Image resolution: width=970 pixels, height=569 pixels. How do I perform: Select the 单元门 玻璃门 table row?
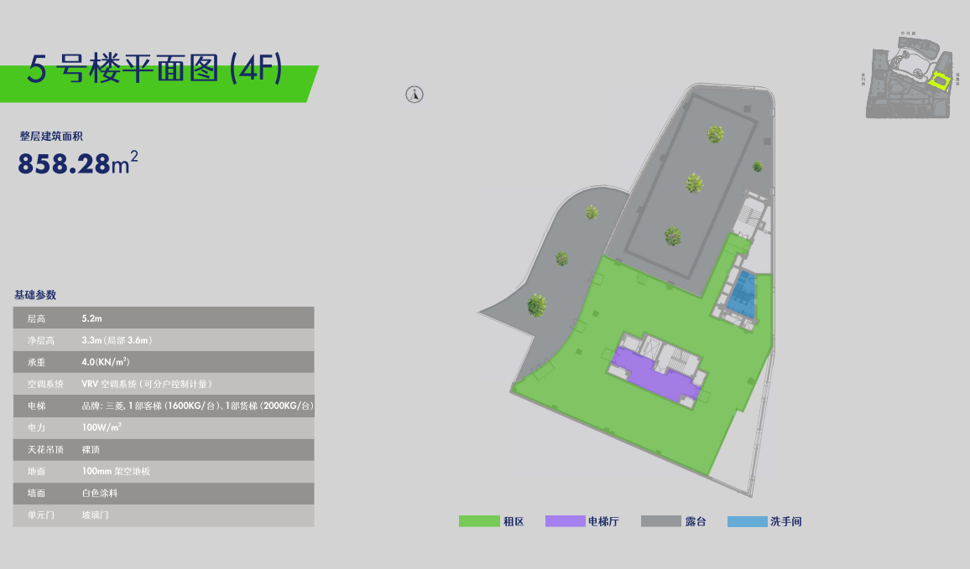[x=164, y=515]
